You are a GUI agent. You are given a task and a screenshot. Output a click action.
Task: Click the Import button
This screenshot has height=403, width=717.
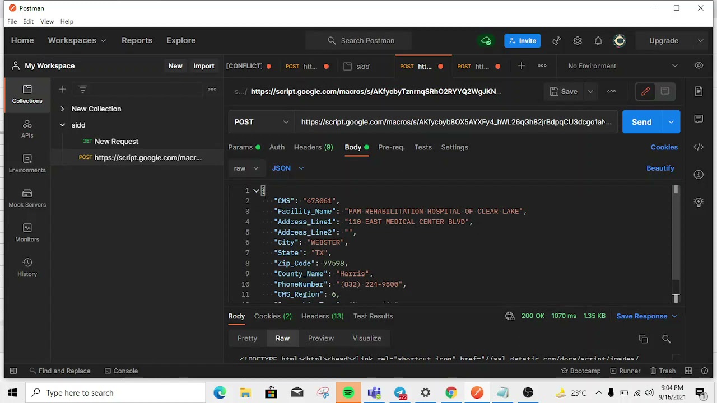pos(204,66)
